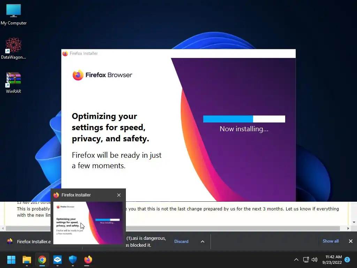Screen dimensions: 357x268
Task: Click Firefox Installer taskbar icon
Action: (88, 260)
